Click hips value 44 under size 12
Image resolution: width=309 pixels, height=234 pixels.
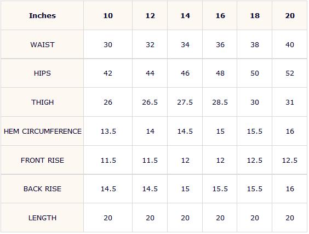pyautogui.click(x=150, y=73)
